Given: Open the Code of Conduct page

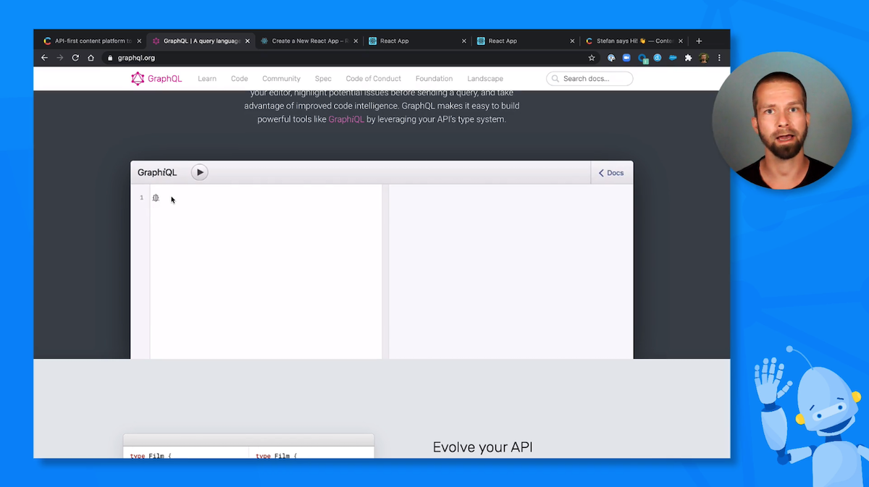Looking at the screenshot, I should click(373, 79).
